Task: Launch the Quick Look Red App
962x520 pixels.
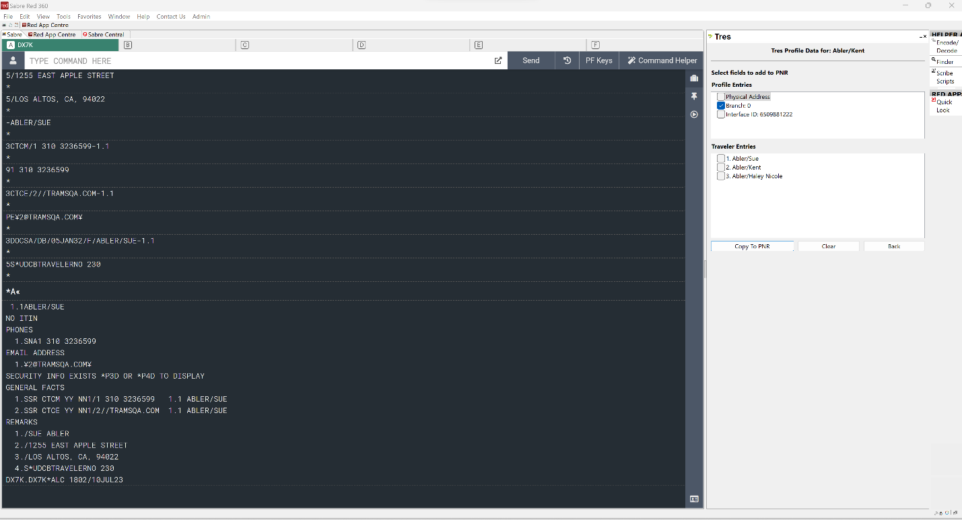Action: (x=945, y=106)
